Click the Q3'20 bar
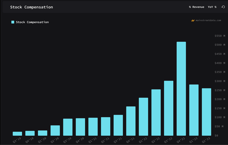 click(68, 127)
